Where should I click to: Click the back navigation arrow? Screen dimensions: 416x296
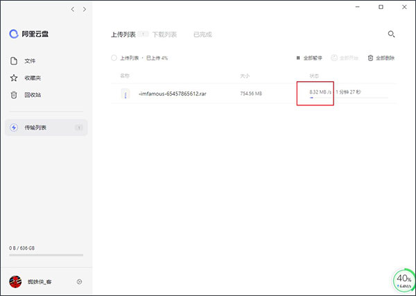point(72,9)
